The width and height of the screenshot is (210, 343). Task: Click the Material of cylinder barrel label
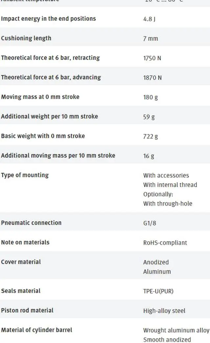(x=37, y=330)
